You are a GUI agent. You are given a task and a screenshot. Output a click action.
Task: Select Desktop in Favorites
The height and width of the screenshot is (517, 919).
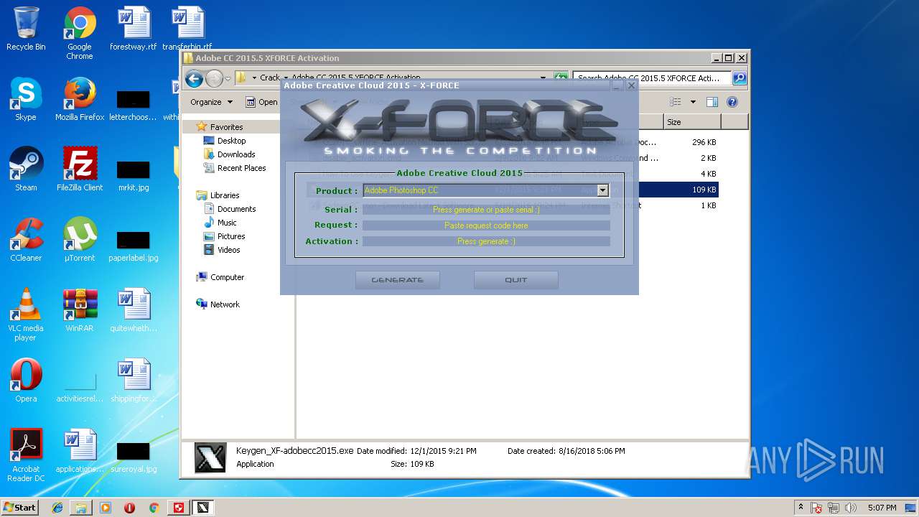231,141
